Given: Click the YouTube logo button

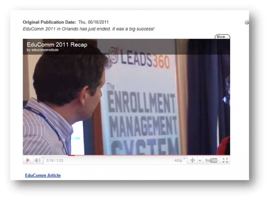Looking at the screenshot, I should coord(211,160).
